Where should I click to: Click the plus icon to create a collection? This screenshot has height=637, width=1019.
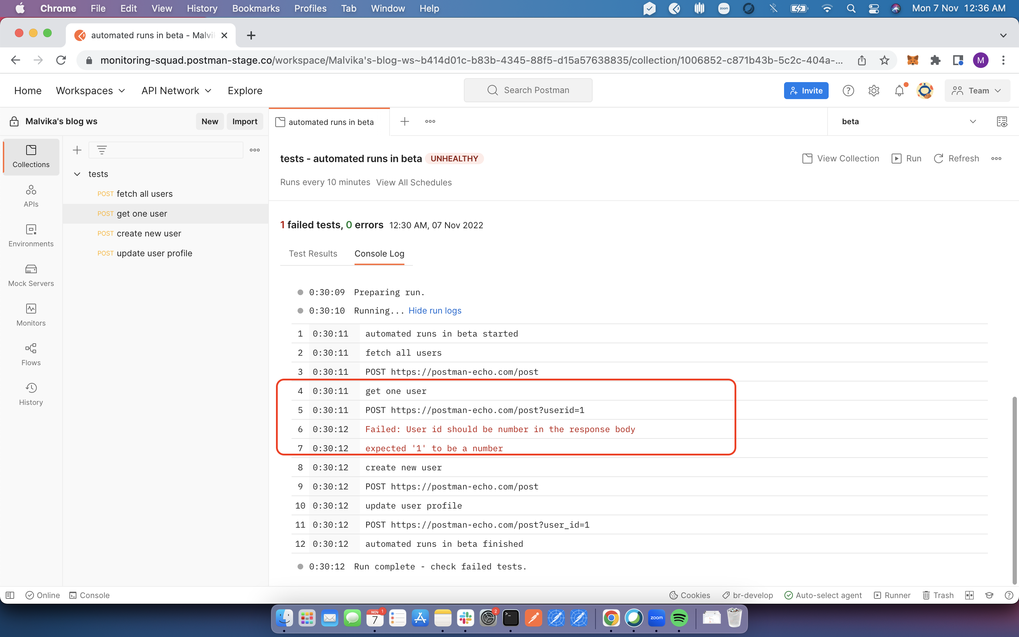(77, 150)
